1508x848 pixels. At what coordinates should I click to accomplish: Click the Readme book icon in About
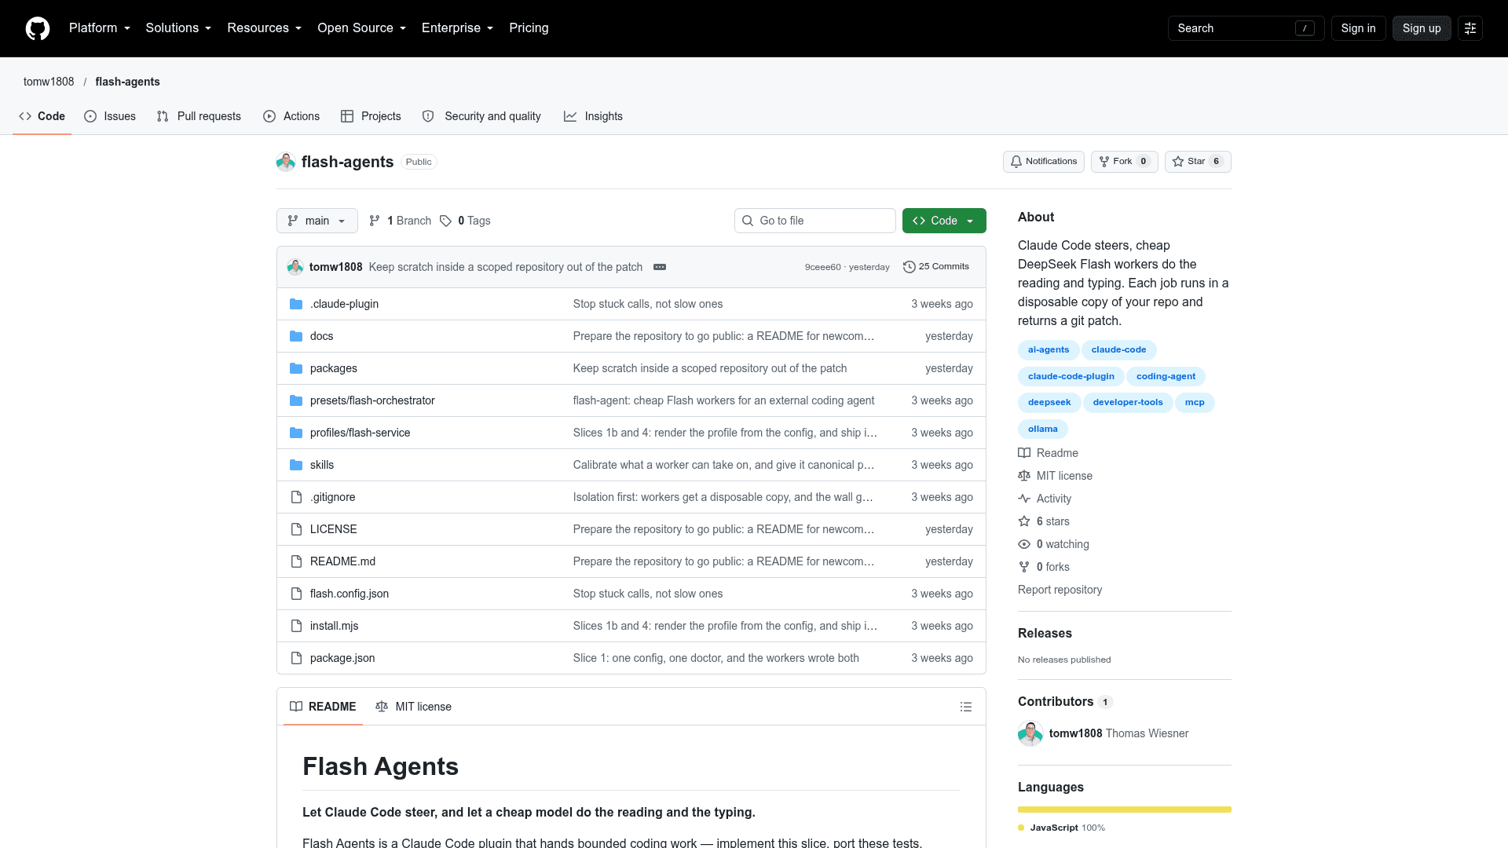tap(1024, 453)
